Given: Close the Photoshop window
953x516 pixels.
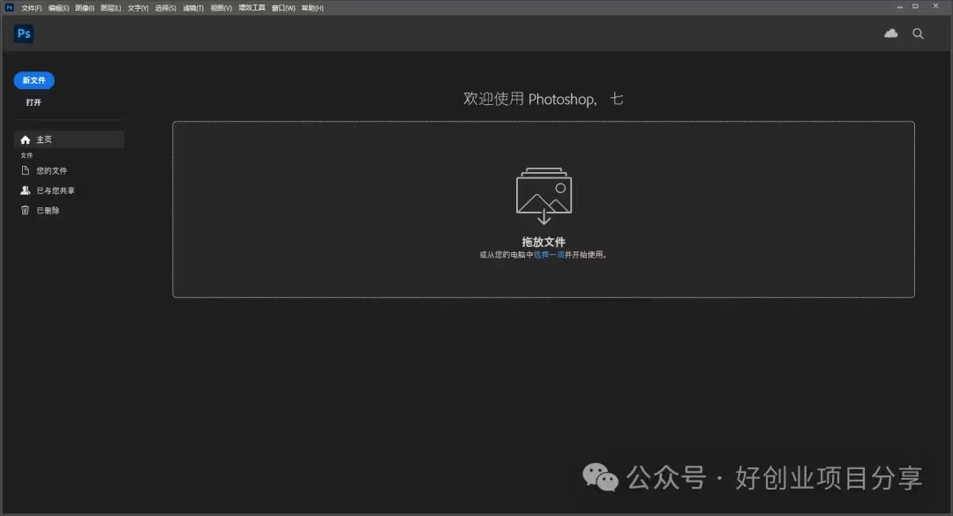Looking at the screenshot, I should point(935,7).
